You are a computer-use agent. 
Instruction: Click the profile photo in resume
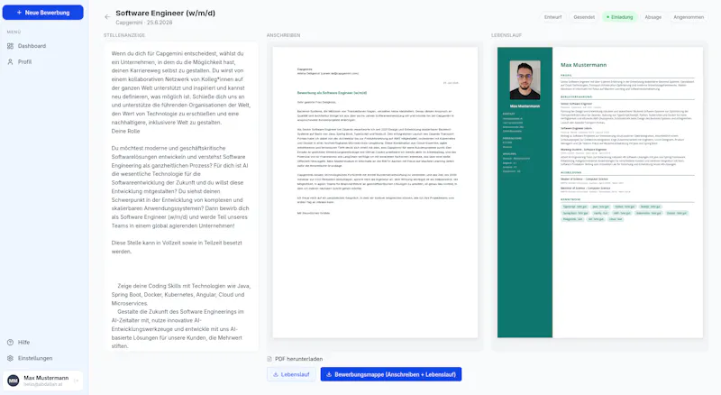(x=525, y=80)
